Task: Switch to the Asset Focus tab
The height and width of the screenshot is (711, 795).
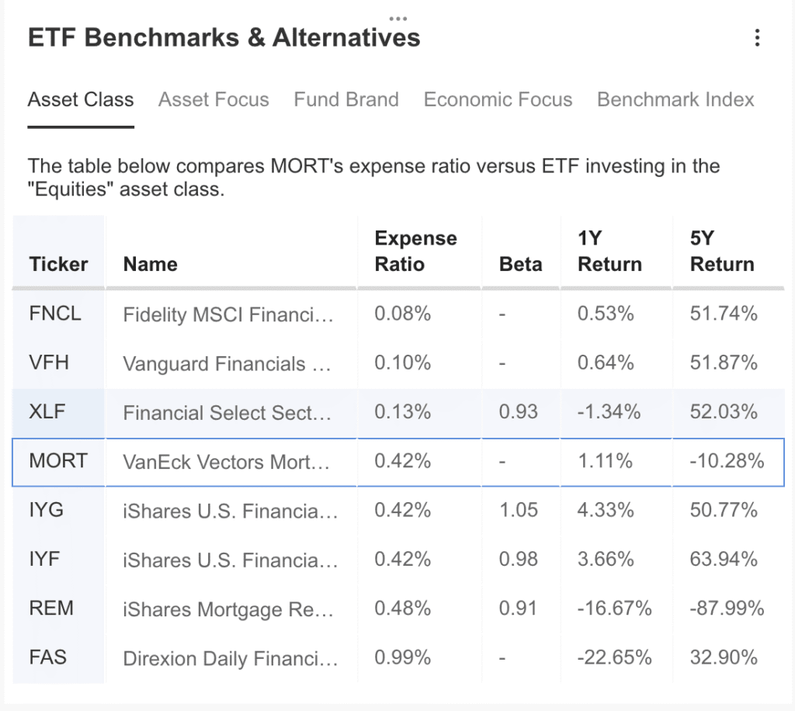Action: [214, 99]
